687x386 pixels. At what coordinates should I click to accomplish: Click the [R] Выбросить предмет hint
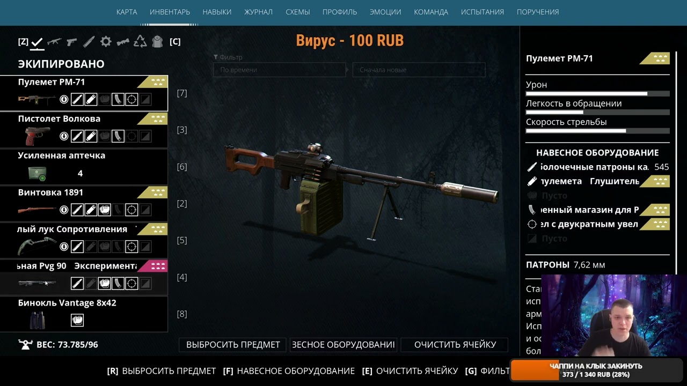click(162, 371)
